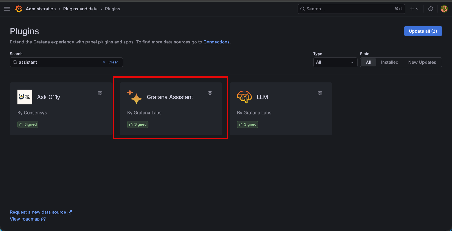Select the Installed state filter
This screenshot has height=231, width=452.
(x=390, y=62)
